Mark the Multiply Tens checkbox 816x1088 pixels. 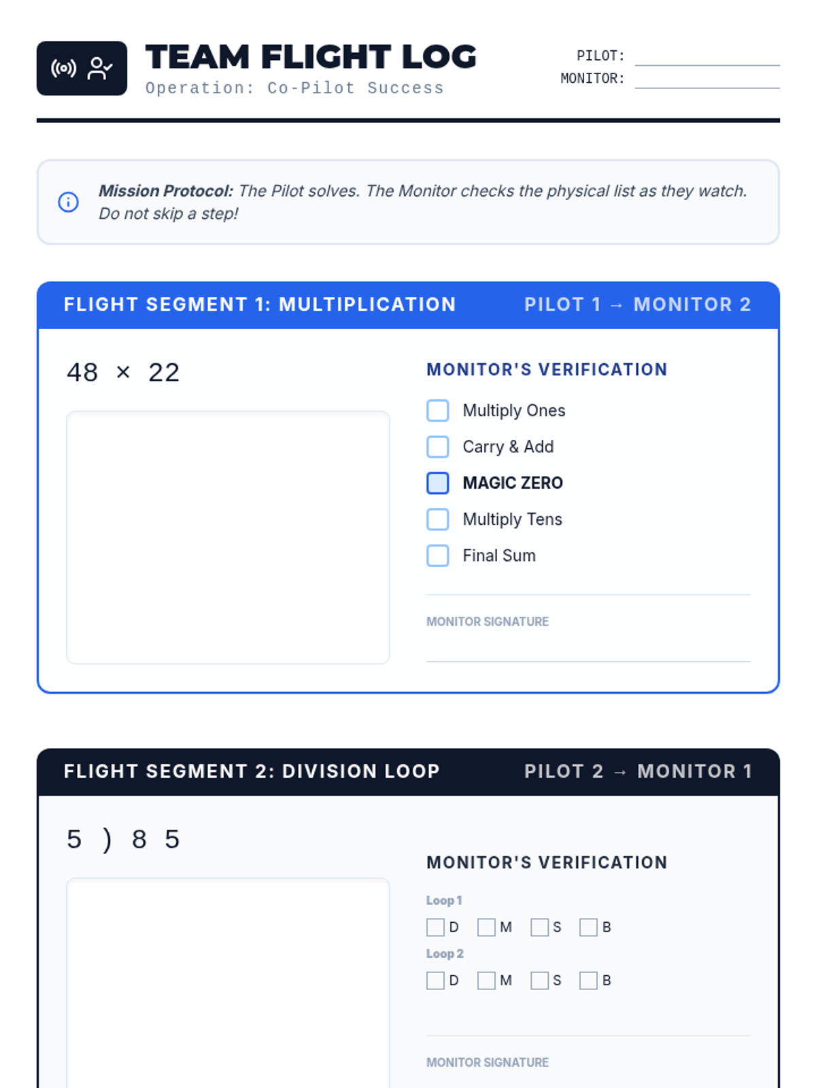pyautogui.click(x=438, y=520)
